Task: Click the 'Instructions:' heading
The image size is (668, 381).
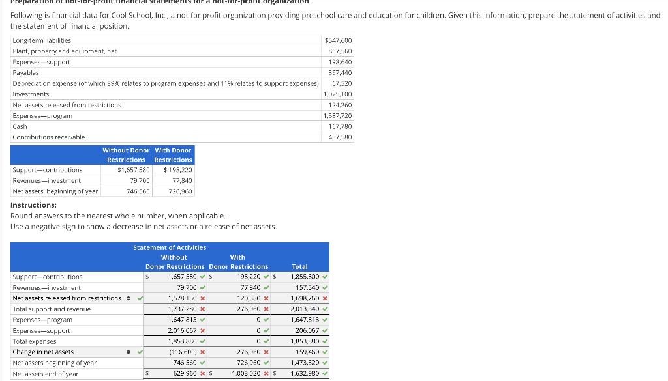Action: coord(33,205)
